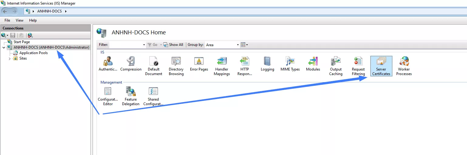This screenshot has width=467, height=155.
Task: Open the Server Certificates feature
Action: click(x=381, y=62)
